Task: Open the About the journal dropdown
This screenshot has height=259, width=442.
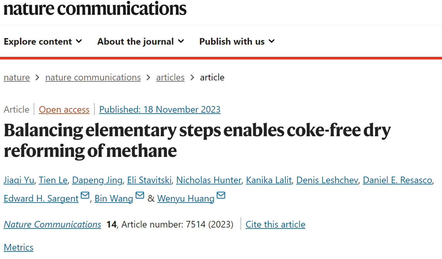Action: [141, 42]
